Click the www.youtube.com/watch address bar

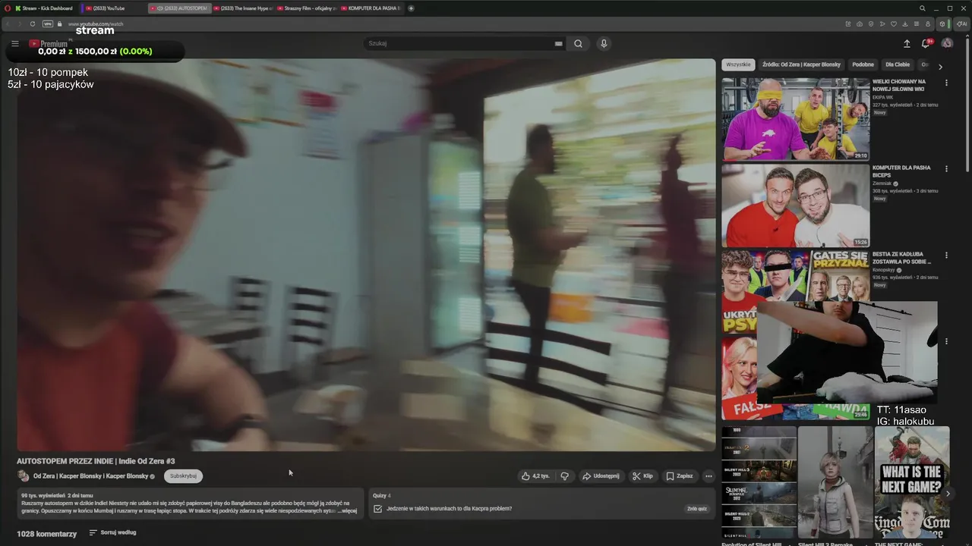(96, 24)
